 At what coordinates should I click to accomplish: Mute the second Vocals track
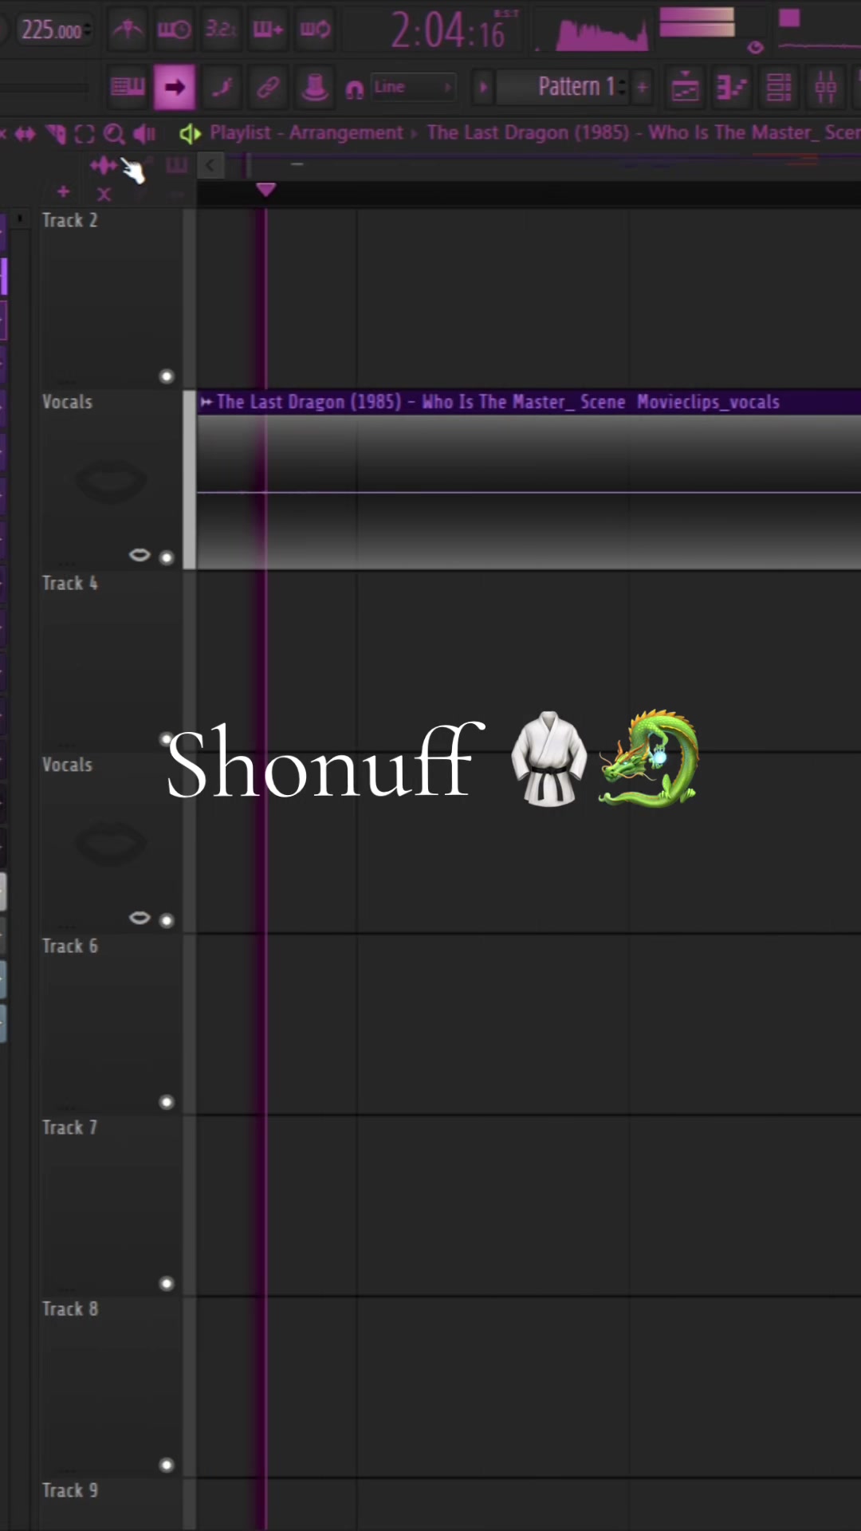(x=167, y=921)
